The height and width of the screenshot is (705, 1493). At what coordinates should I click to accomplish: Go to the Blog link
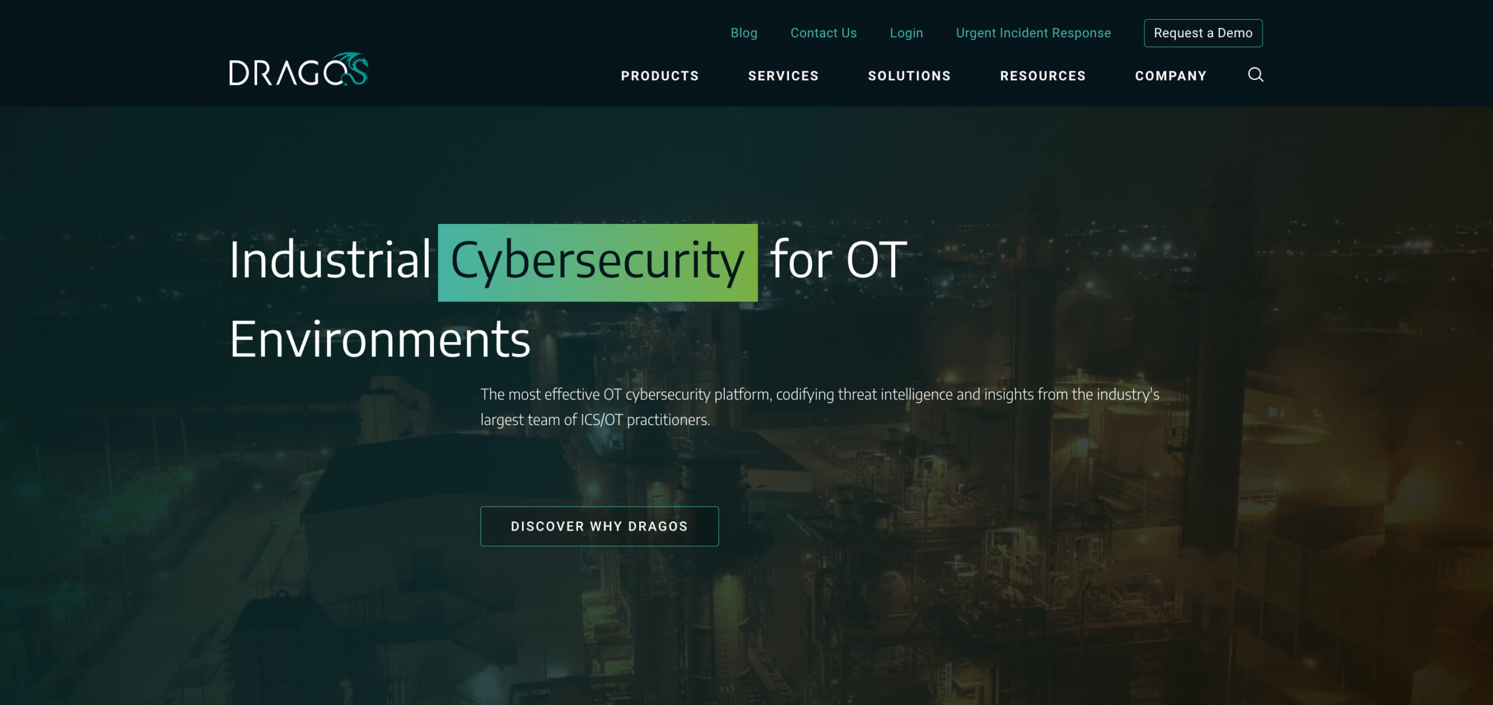pyautogui.click(x=744, y=33)
